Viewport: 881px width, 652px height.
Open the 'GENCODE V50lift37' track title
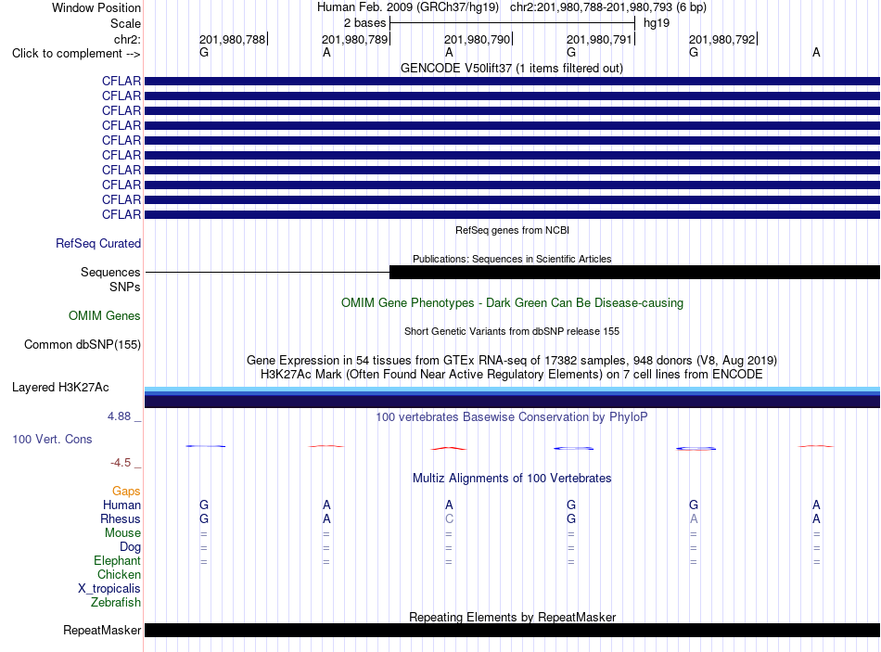point(512,68)
